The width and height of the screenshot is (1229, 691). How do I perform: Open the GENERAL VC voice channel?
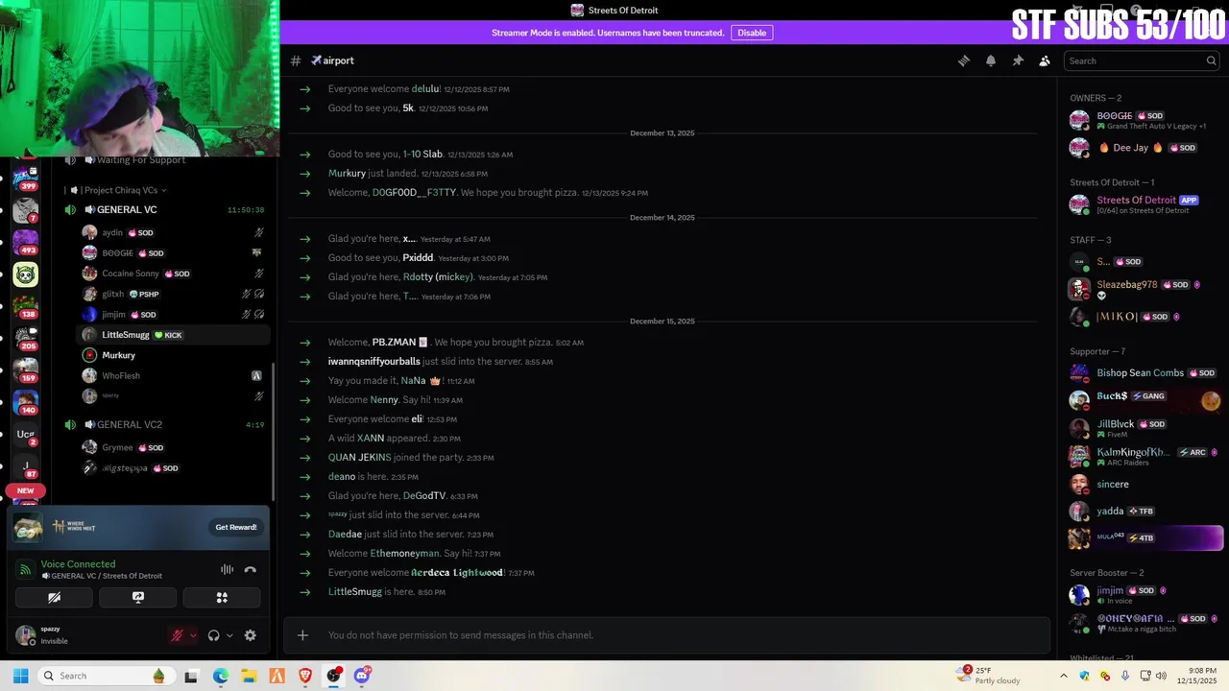point(127,209)
